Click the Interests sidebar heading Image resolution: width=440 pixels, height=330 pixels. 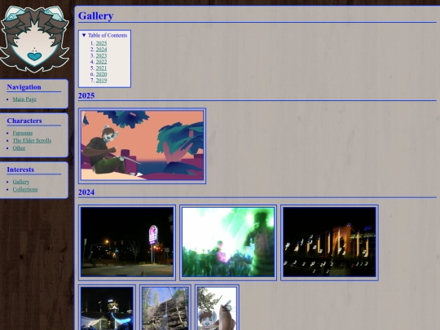[20, 169]
